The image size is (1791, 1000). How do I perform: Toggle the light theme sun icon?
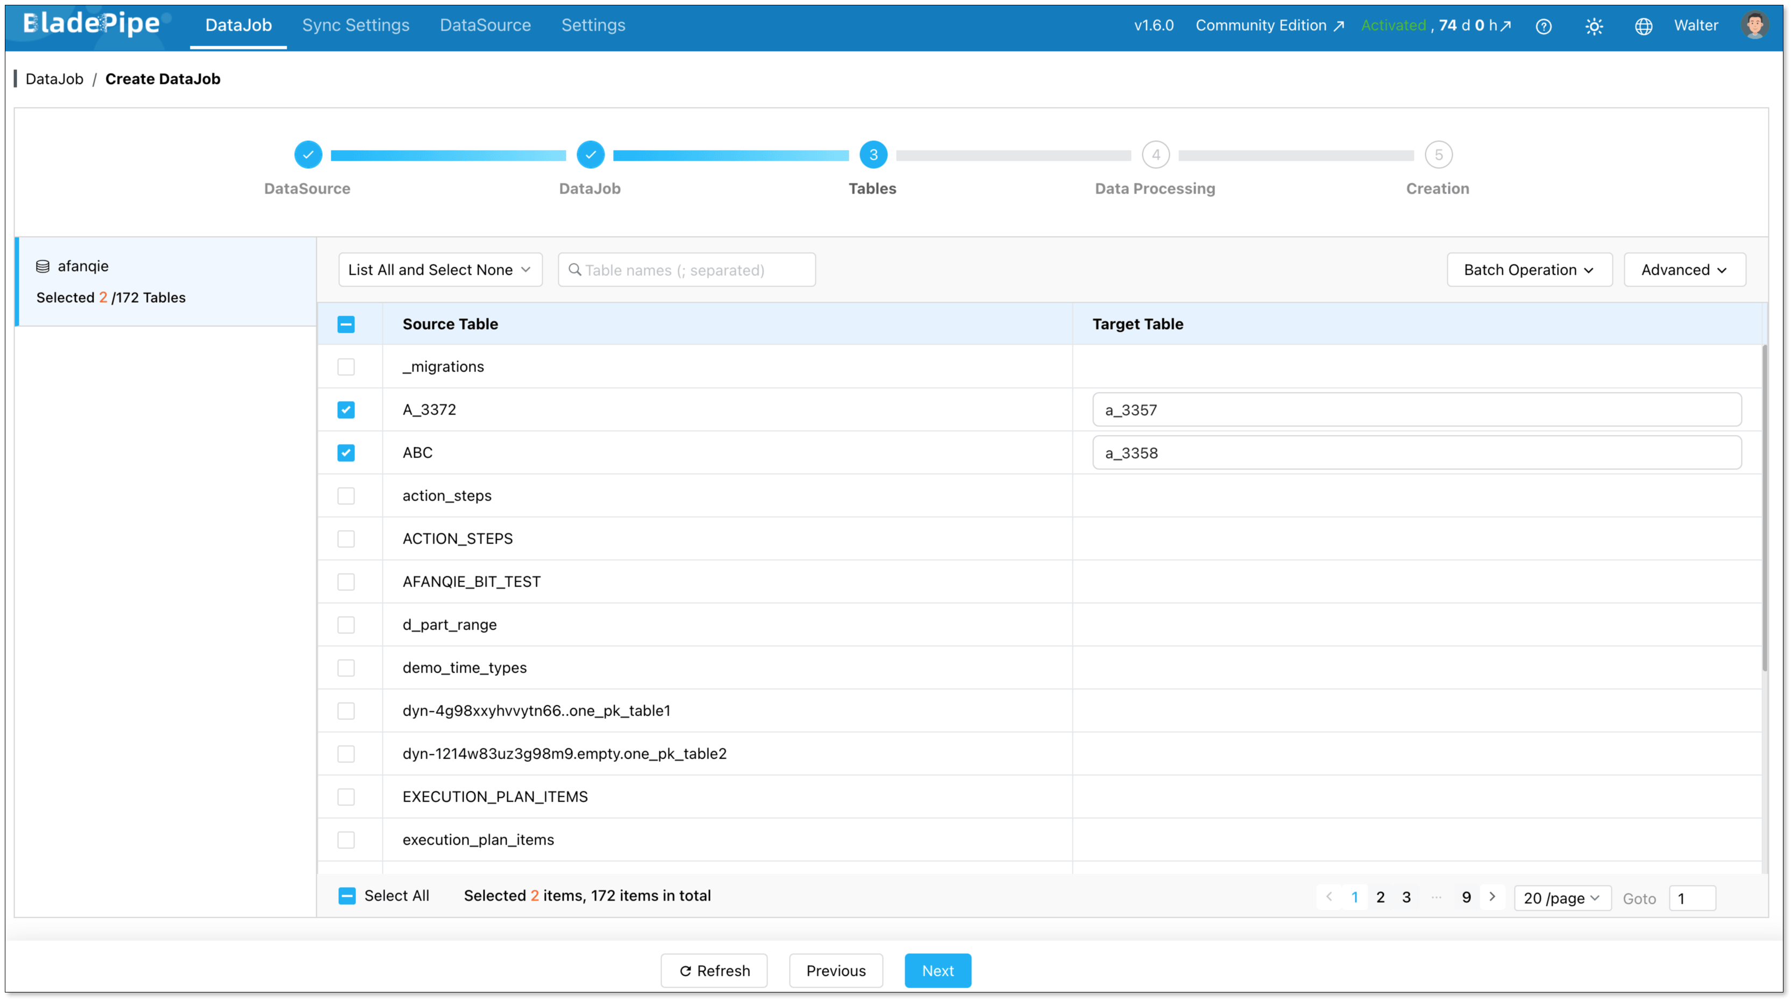point(1594,26)
